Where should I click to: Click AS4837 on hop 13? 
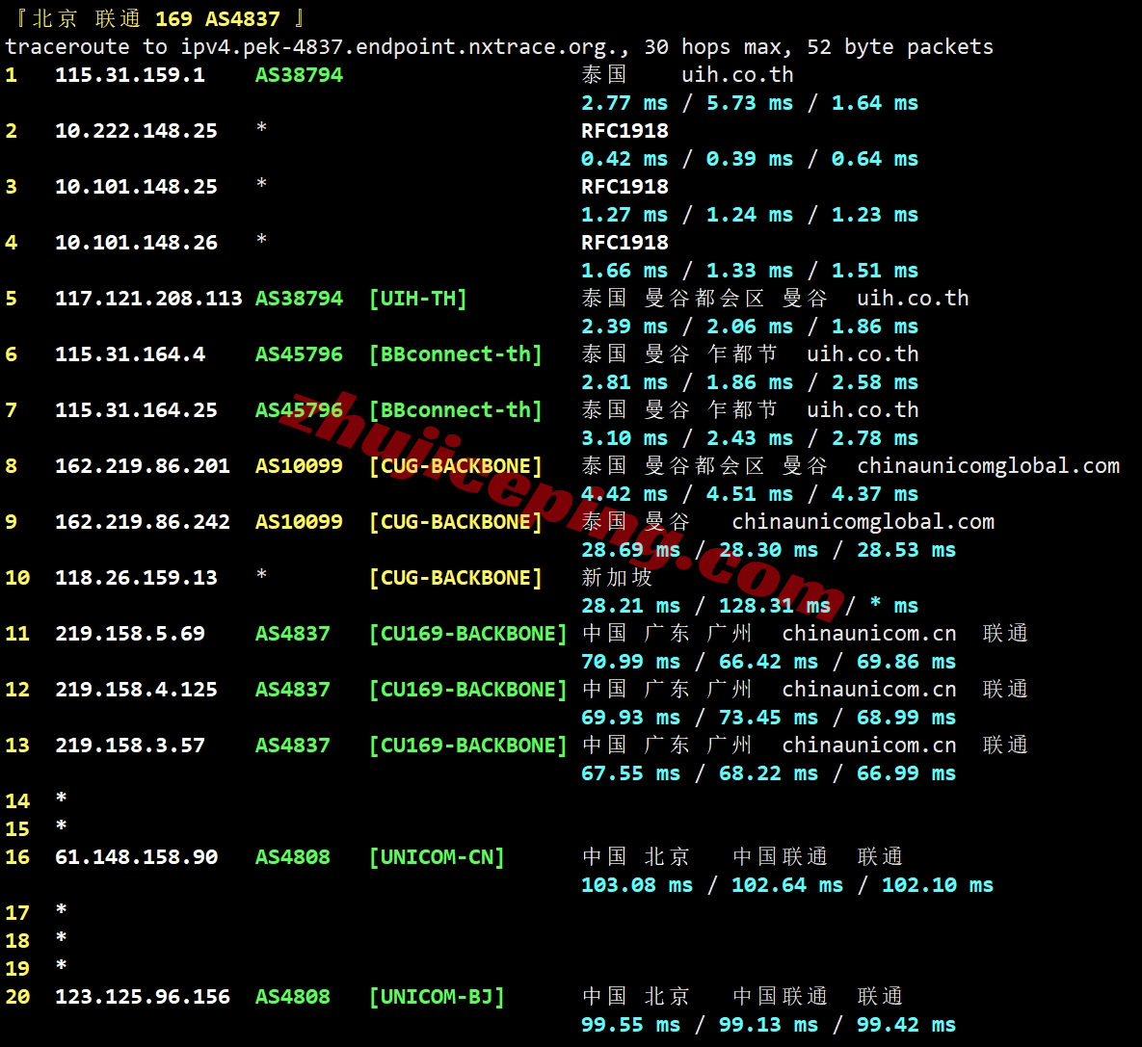[293, 746]
